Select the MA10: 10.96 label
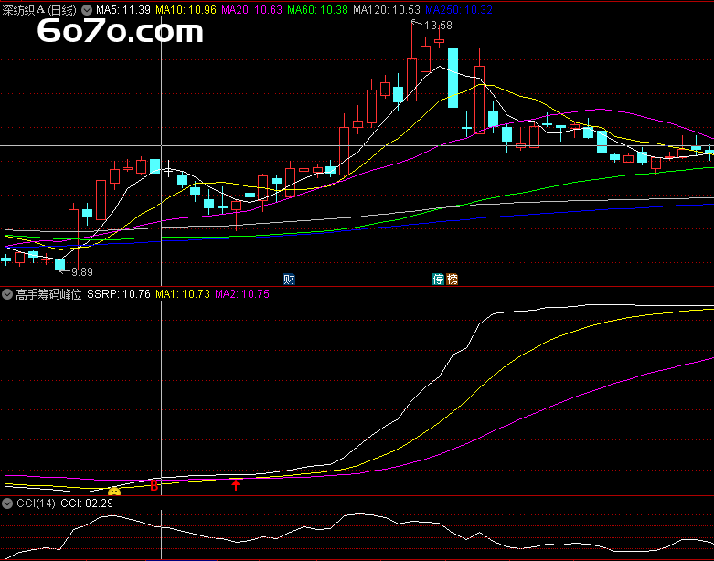Screen dimensions: 714x561 coord(186,9)
